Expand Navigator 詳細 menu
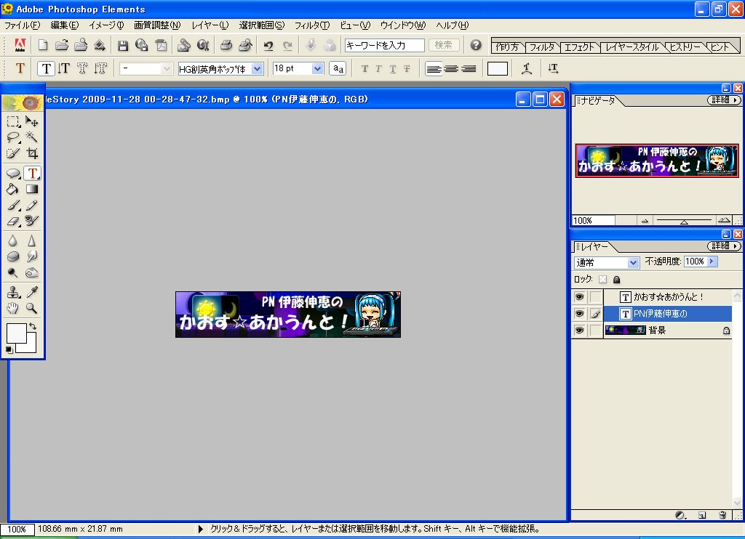745x539 pixels. click(724, 100)
